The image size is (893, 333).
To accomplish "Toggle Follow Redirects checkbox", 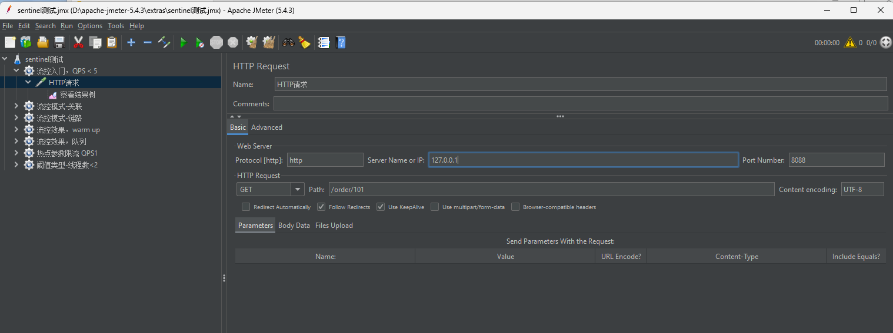I will pos(321,207).
